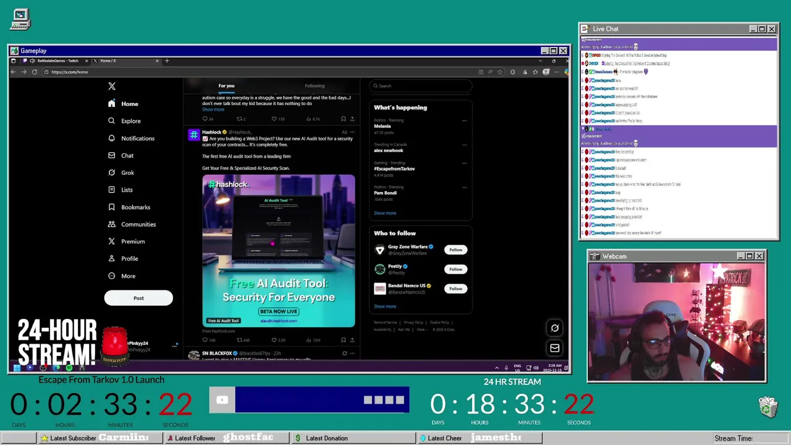Click the X search field
Screen dimensions: 791x445
[x=421, y=86]
